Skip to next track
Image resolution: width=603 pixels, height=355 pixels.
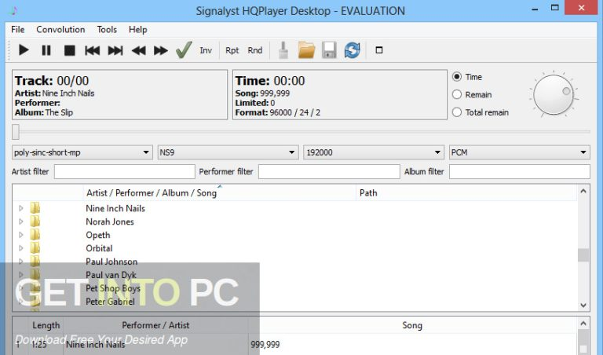coord(115,50)
